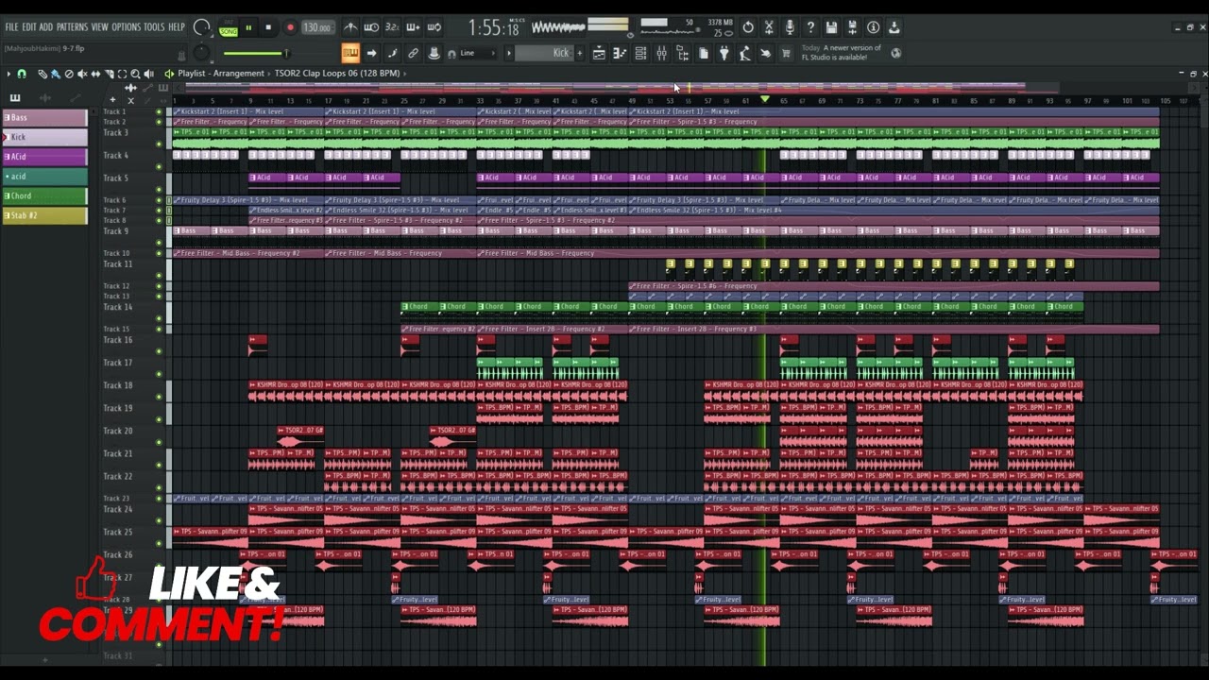Open the channel rack view icon
1209x680 pixels.
(x=640, y=53)
